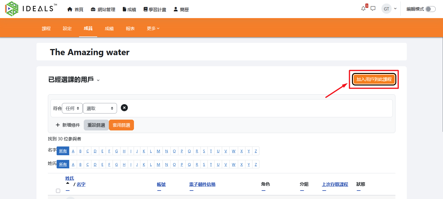
Task: Filter first names by letter M
Action: [x=158, y=151]
